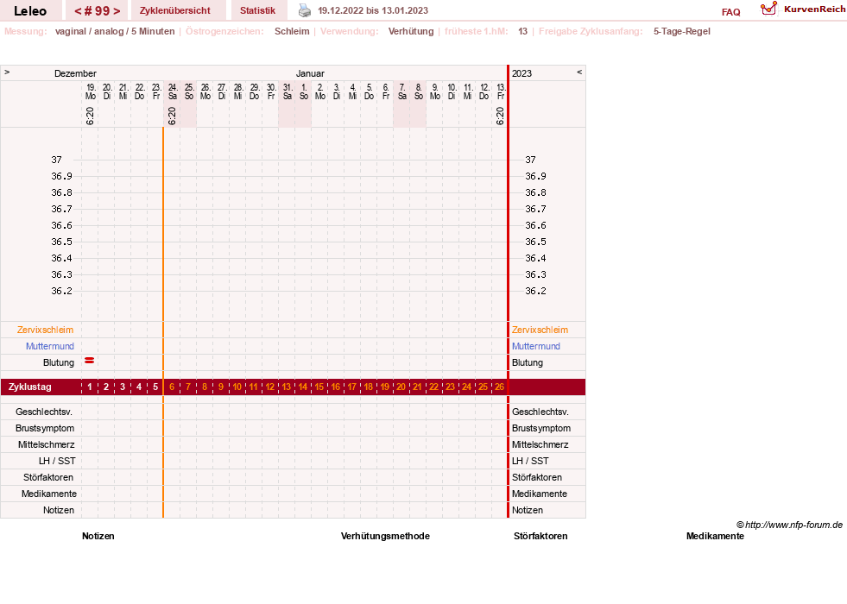The width and height of the screenshot is (847, 604).
Task: Click the right Muttermund label
Action: [x=536, y=346]
